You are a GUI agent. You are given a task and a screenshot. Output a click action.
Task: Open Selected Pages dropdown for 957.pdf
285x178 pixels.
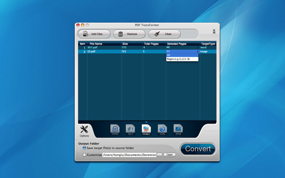pyautogui.click(x=182, y=47)
